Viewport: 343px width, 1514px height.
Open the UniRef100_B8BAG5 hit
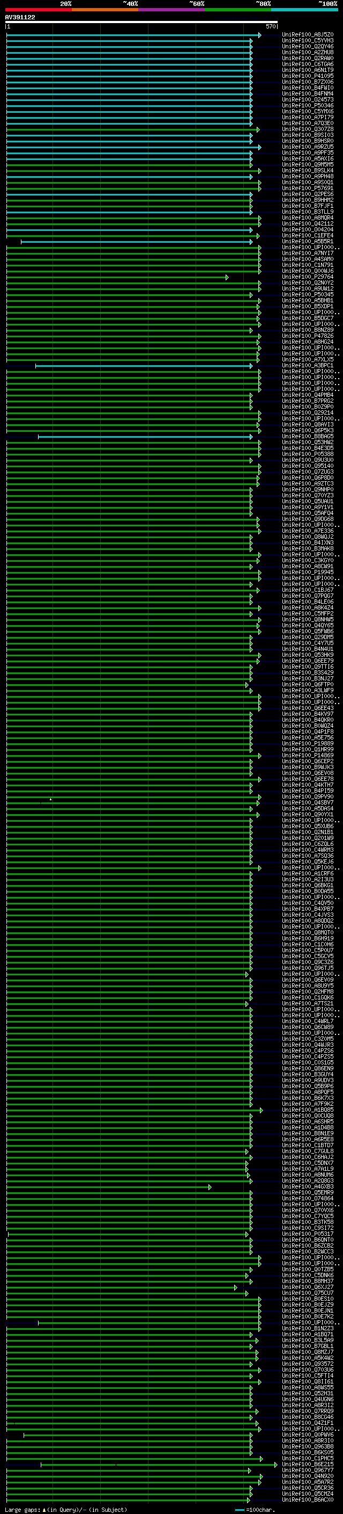307,436
